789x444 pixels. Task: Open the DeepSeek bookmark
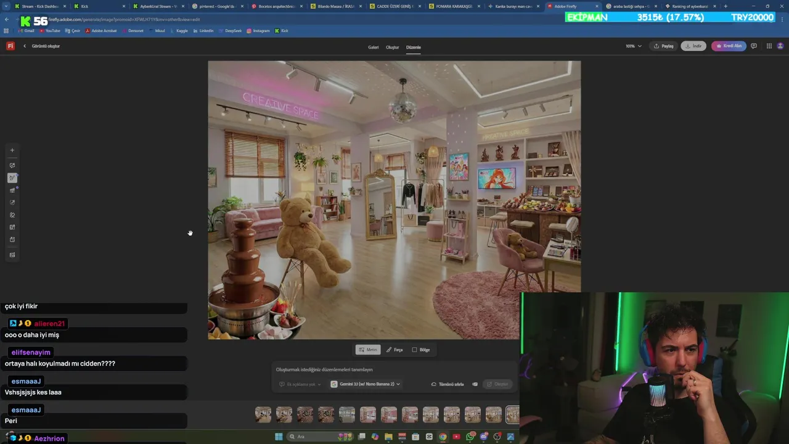click(x=230, y=31)
